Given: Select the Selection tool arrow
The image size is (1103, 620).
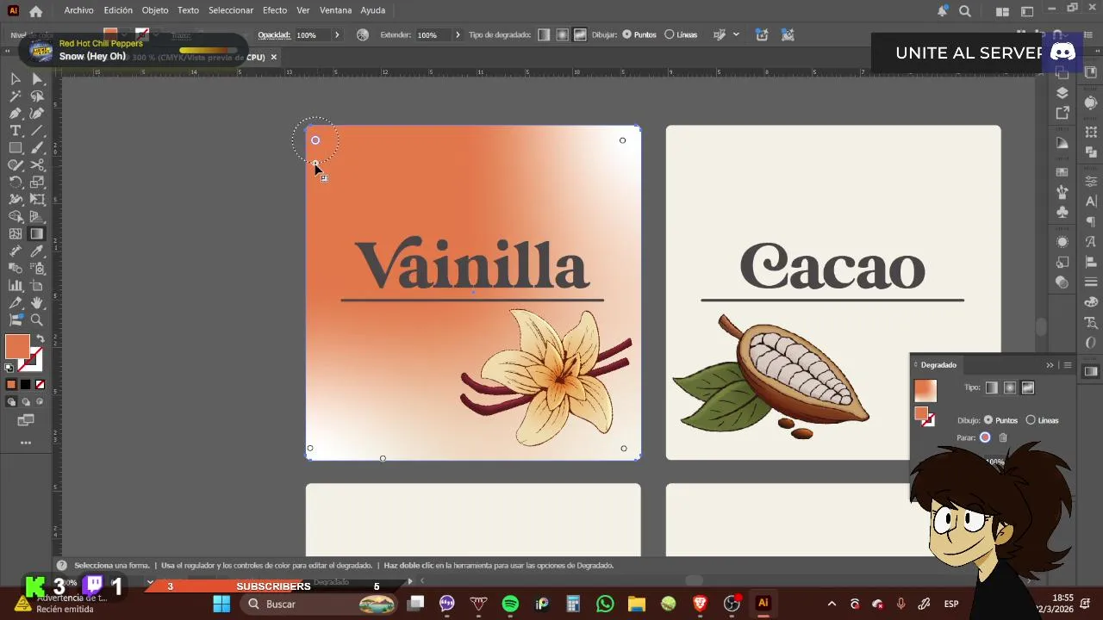Looking at the screenshot, I should [16, 79].
